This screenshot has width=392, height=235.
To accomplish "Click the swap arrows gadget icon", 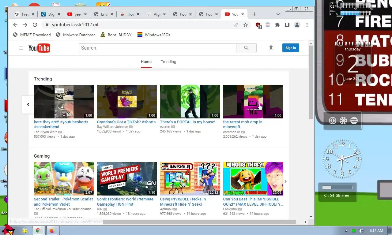I will coord(354,121).
